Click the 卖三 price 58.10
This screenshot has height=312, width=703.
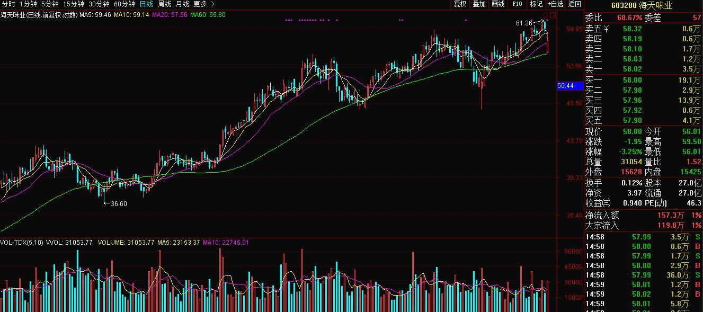coord(633,49)
